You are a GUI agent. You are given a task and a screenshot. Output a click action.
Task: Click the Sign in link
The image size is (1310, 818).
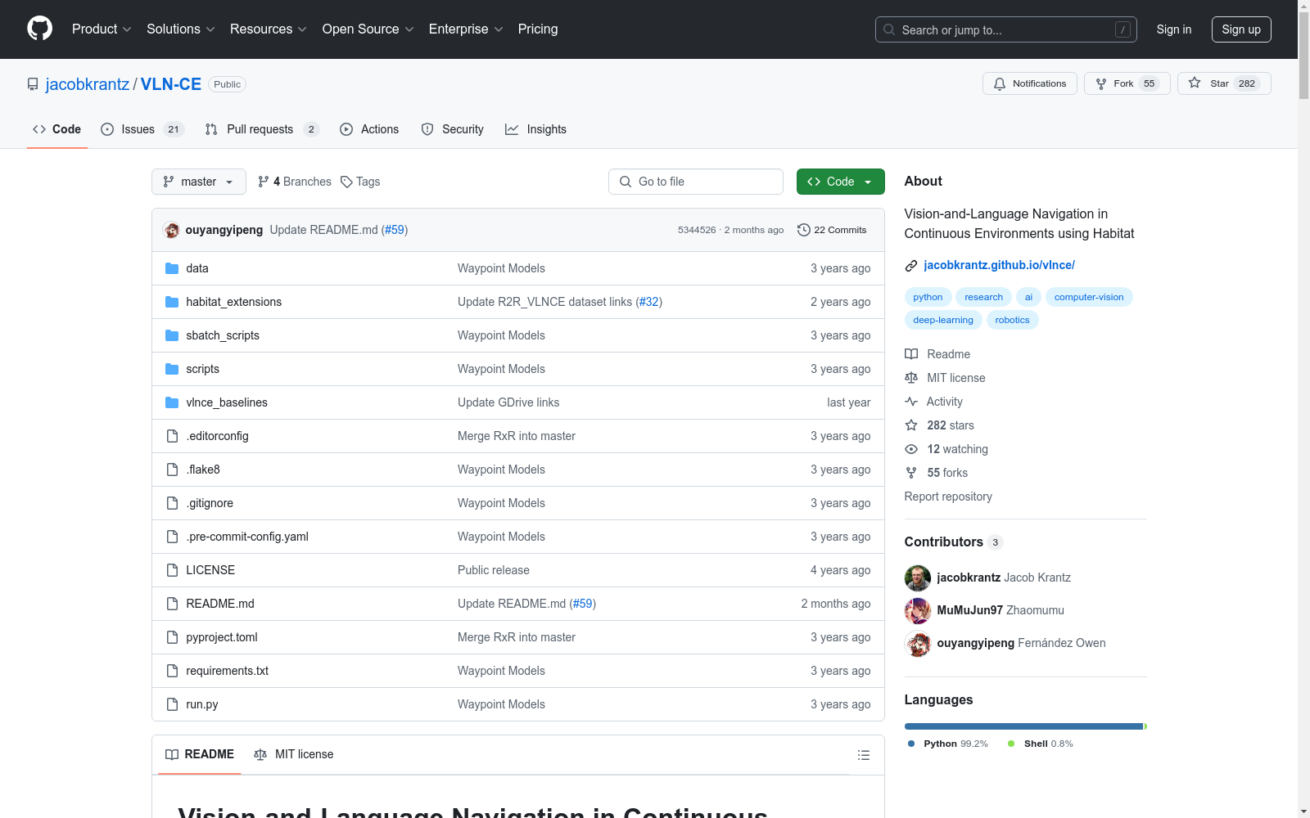point(1174,29)
